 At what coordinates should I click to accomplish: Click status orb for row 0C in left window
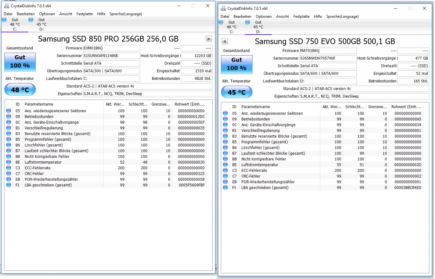(x=9, y=122)
